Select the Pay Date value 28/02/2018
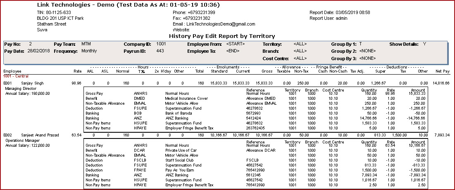Viewport: 455px width, 190px height. (x=39, y=51)
